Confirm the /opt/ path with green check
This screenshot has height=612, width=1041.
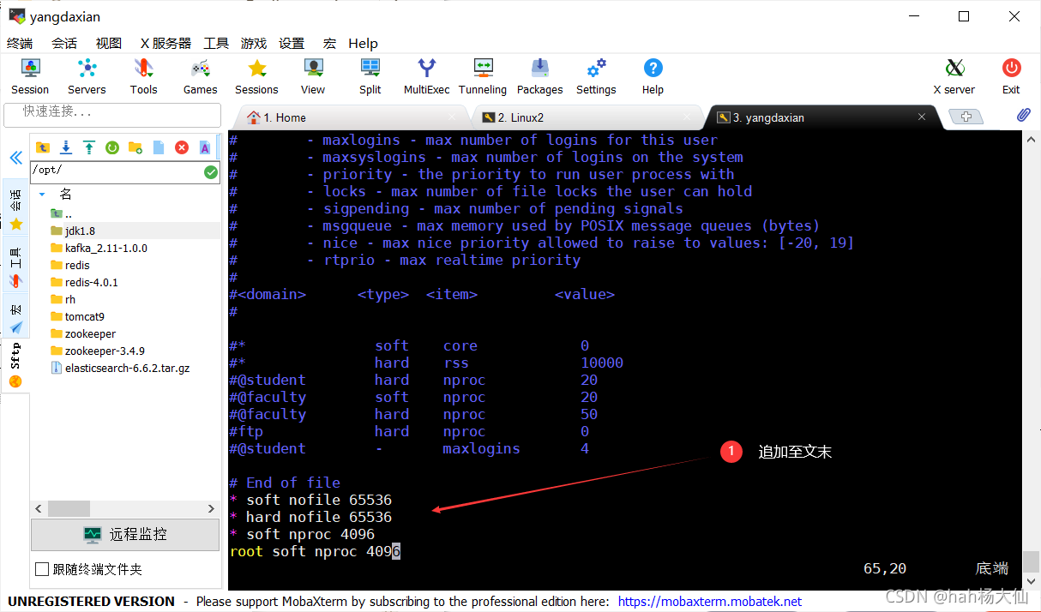tap(211, 171)
